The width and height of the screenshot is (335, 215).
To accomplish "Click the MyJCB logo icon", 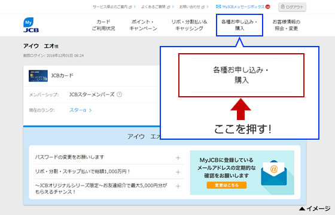I will pos(31,25).
